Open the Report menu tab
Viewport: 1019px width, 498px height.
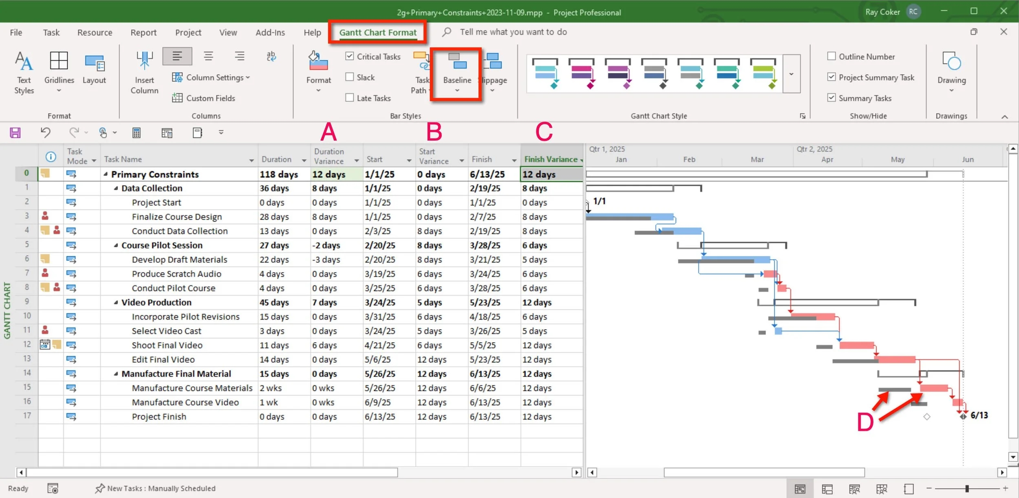(144, 32)
